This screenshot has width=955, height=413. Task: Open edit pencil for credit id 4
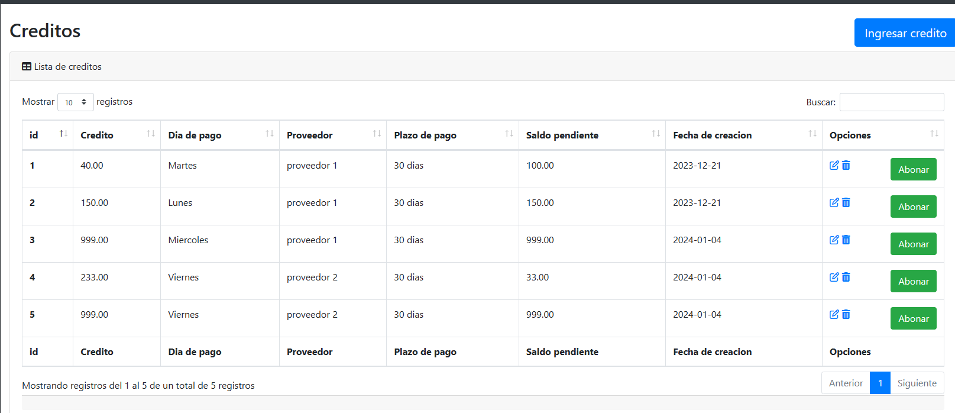click(x=834, y=277)
